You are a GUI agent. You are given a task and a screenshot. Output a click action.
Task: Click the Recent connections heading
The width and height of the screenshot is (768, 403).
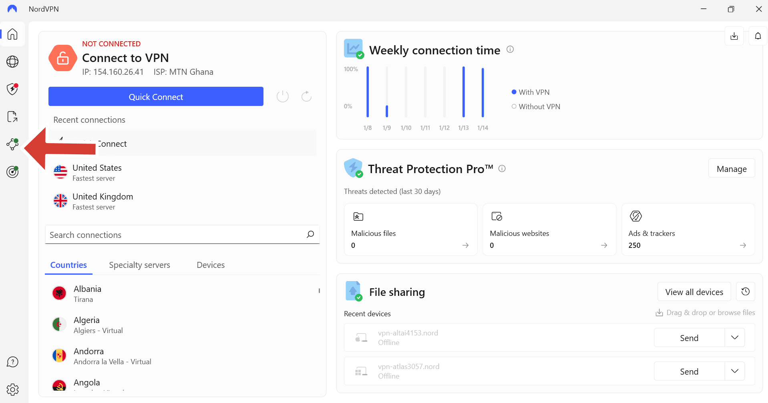89,120
